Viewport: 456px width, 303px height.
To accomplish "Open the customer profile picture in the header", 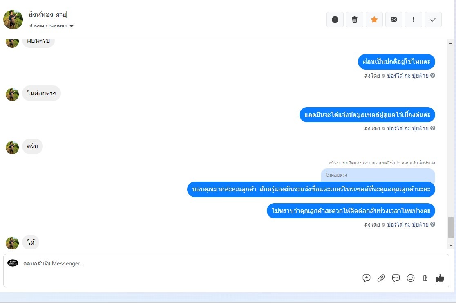I will [x=13, y=20].
